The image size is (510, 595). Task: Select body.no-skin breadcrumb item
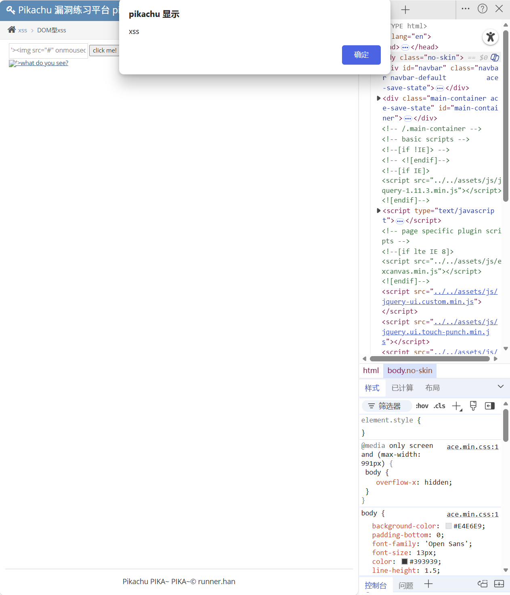pyautogui.click(x=410, y=371)
